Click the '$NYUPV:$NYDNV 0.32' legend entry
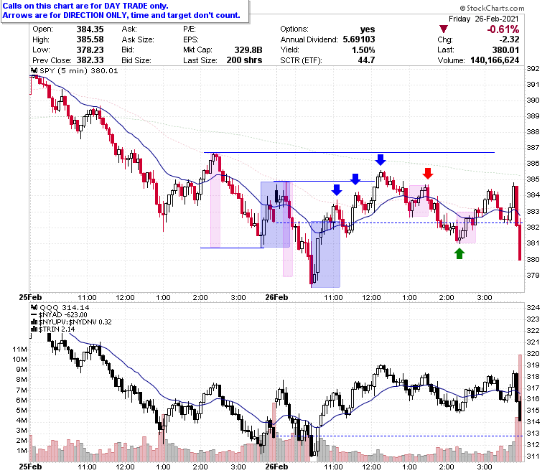The width and height of the screenshot is (560, 473). tap(75, 322)
